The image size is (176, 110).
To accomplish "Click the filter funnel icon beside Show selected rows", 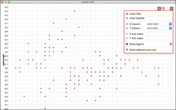I will [x=127, y=50].
